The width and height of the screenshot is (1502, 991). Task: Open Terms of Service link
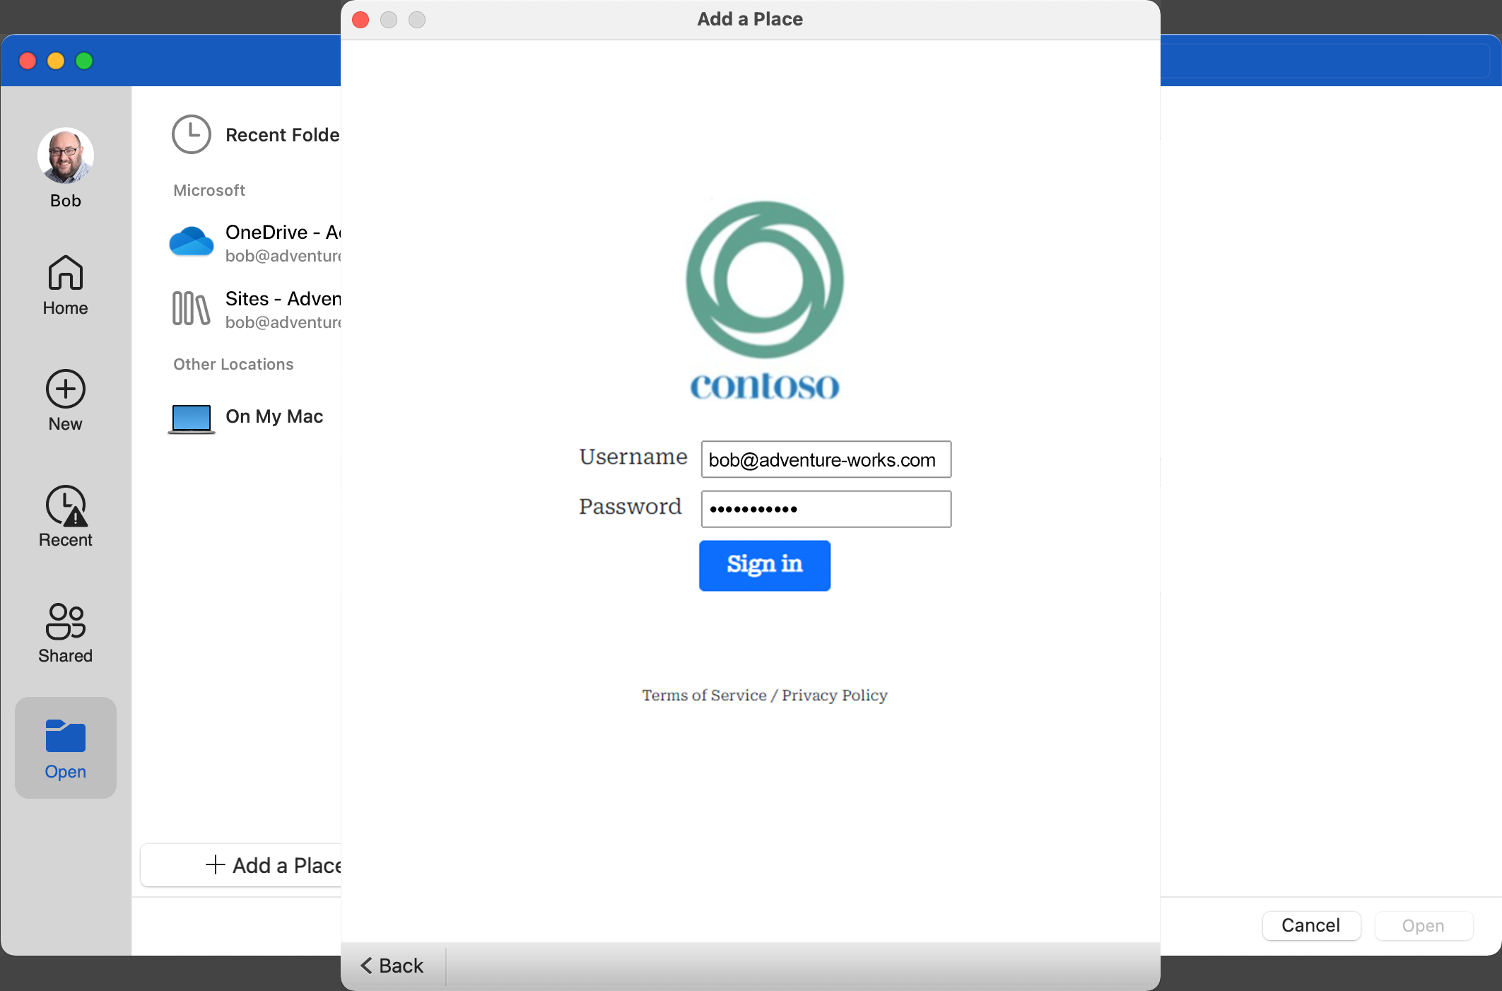[x=703, y=696]
